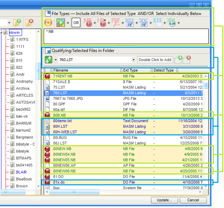Toggle the File Types section checkbox

[48, 14]
